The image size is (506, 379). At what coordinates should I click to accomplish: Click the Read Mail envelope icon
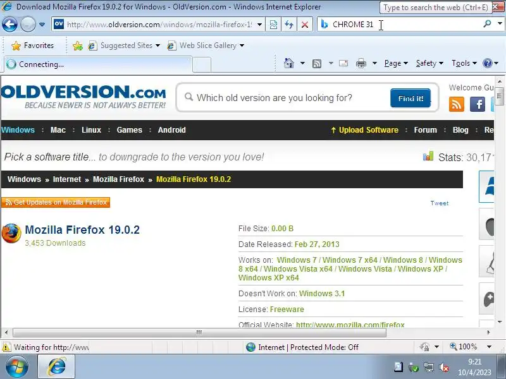pyautogui.click(x=343, y=63)
